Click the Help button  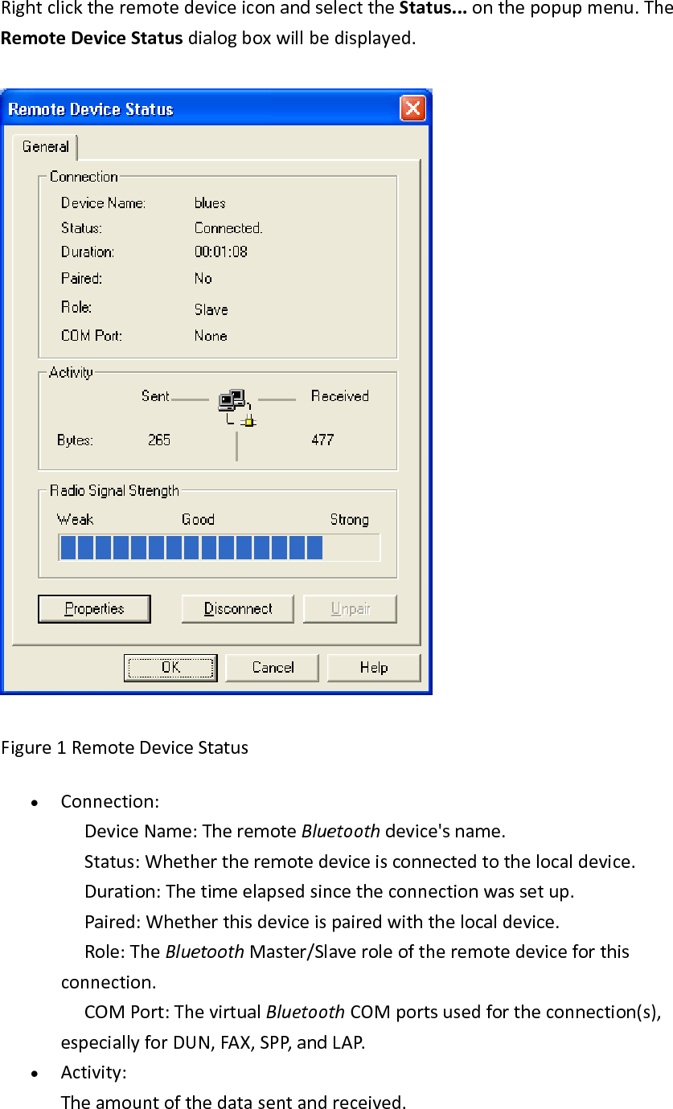tap(373, 667)
